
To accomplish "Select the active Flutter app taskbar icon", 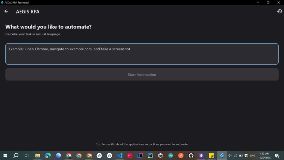I will tap(222, 155).
